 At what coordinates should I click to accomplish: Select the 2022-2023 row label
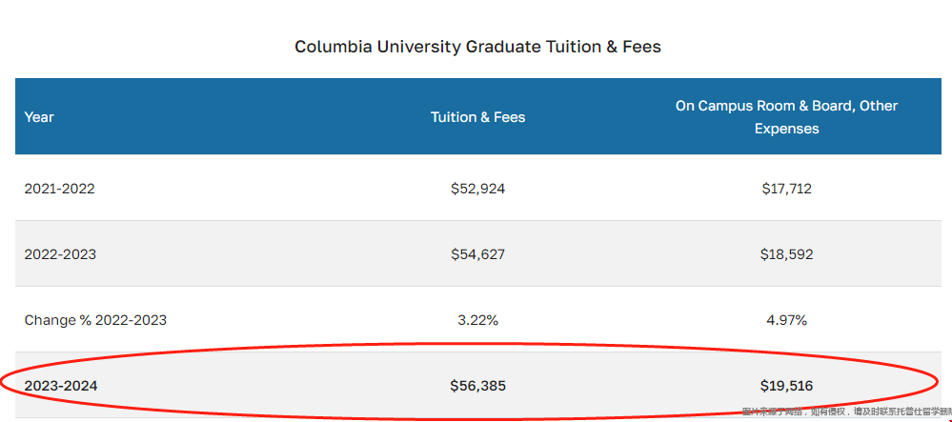pyautogui.click(x=60, y=254)
